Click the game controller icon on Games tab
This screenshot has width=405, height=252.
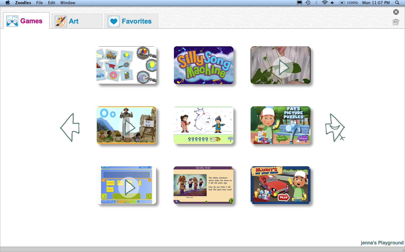tap(12, 21)
